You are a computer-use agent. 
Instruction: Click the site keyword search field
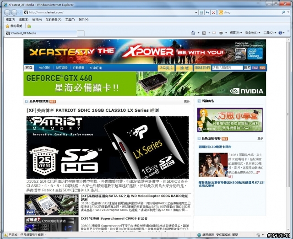[228, 68]
